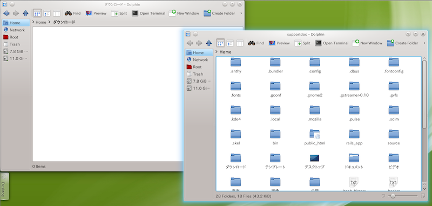Switch to Details view in ダウンロード window
This screenshot has height=206, width=432.
coord(47,13)
